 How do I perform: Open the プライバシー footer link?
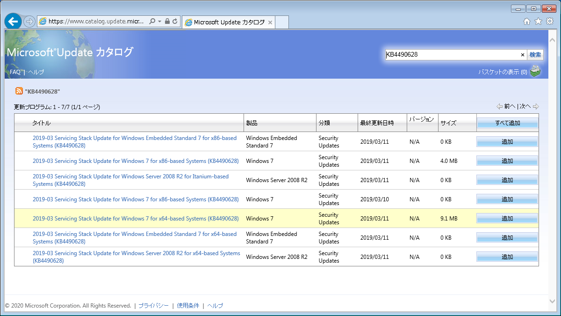153,306
